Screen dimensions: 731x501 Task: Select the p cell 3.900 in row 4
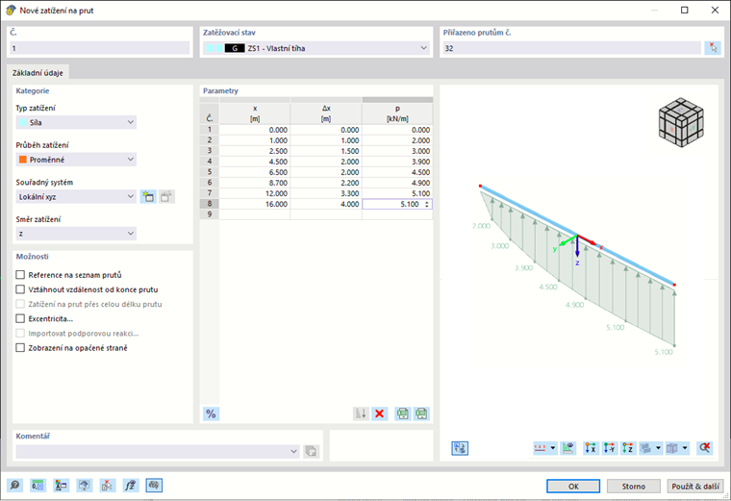click(397, 162)
